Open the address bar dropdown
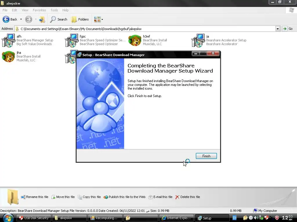This screenshot has height=222, width=297. click(278, 29)
